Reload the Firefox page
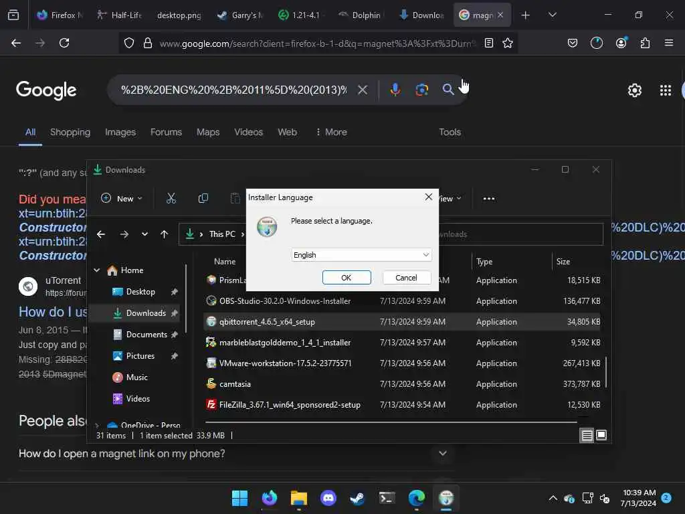 tap(64, 43)
